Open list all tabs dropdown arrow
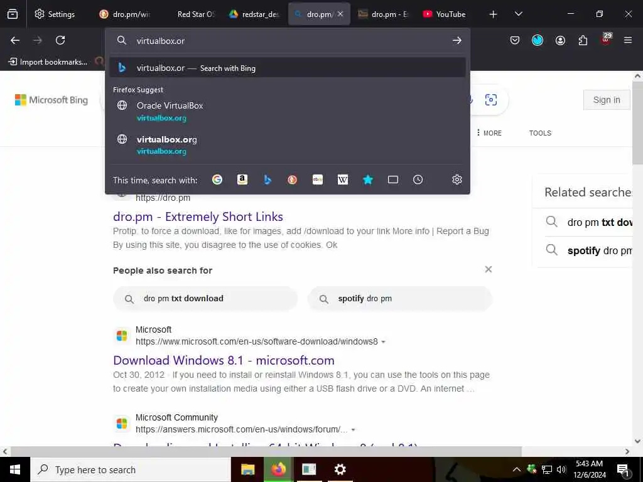 518,14
